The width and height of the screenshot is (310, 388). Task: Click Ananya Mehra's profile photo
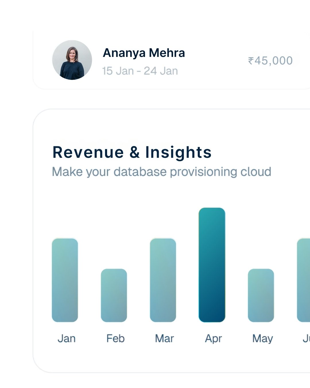tap(72, 60)
